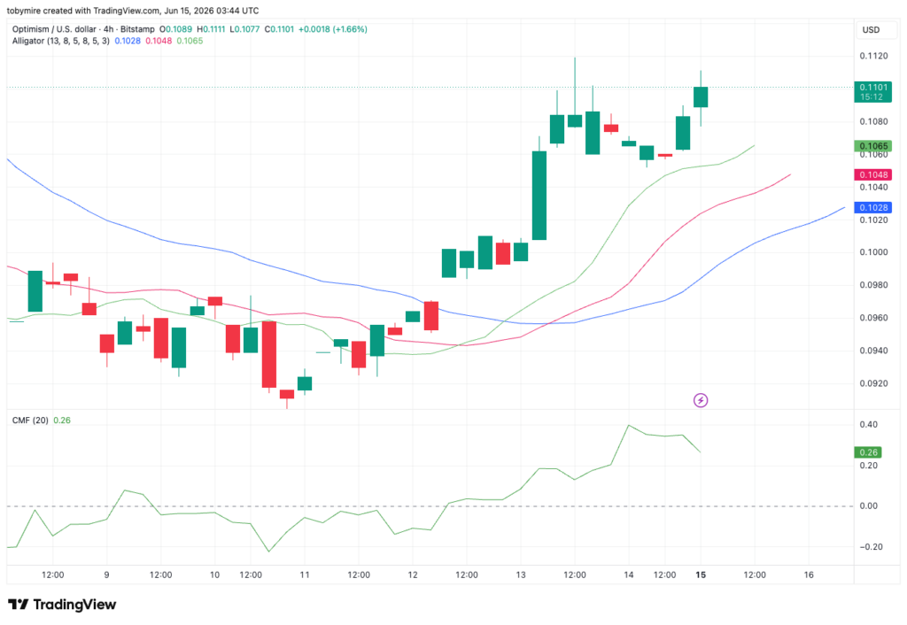
Task: Click the green 0.1065 value in Alligator legend
Action: 190,41
